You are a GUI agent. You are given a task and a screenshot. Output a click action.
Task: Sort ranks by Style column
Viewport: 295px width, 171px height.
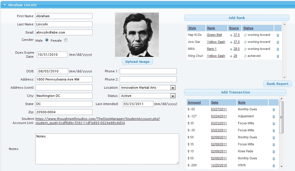[192, 28]
